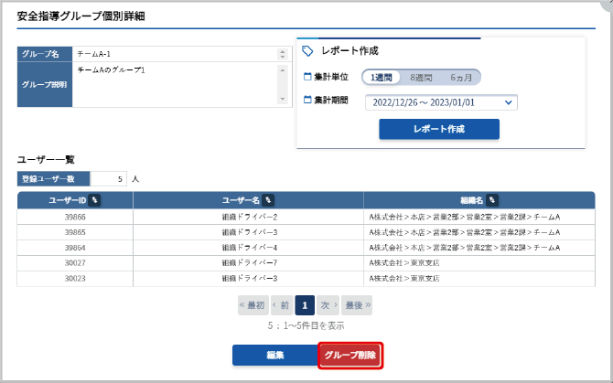Click the scroll arrows on グループ名 field
The image size is (613, 383).
click(283, 54)
